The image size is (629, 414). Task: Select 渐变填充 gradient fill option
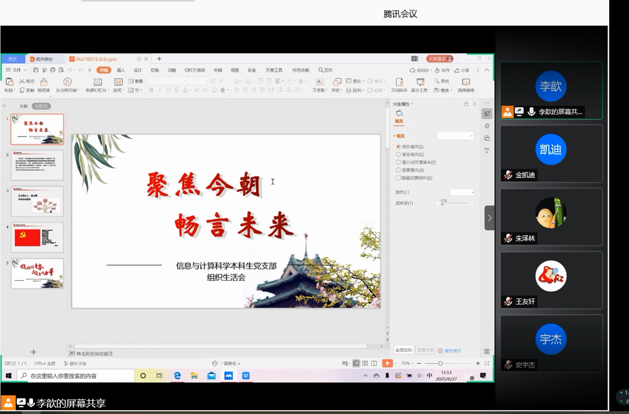pyautogui.click(x=398, y=155)
